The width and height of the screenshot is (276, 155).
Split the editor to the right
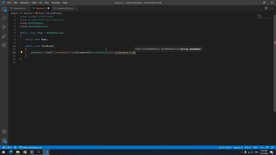[266, 8]
